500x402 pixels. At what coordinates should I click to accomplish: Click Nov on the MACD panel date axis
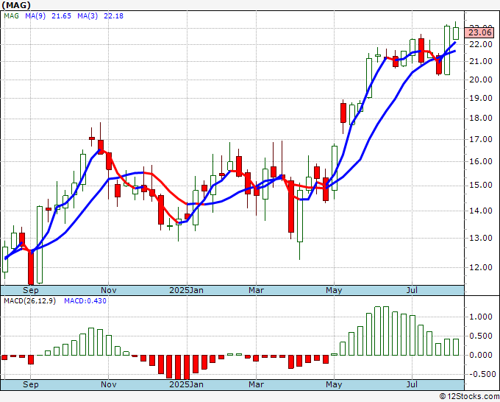pos(108,384)
